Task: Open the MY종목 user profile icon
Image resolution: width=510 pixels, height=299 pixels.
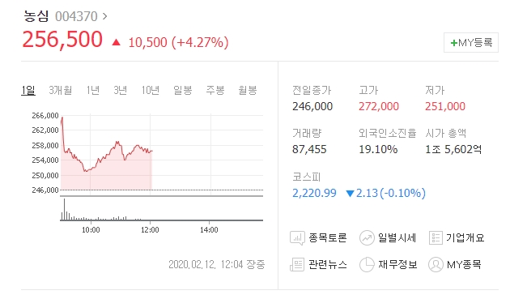Action: tap(436, 264)
